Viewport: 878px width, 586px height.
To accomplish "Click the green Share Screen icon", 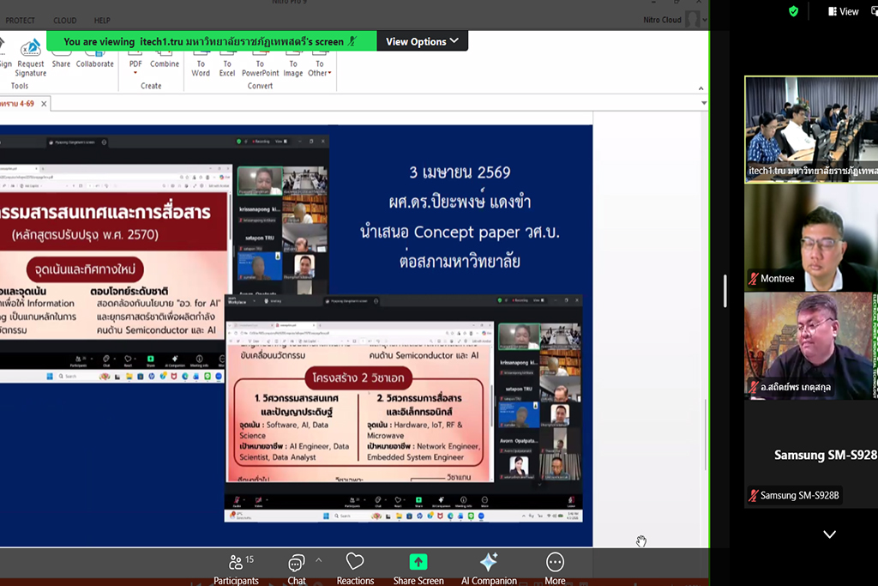I will 418,563.
